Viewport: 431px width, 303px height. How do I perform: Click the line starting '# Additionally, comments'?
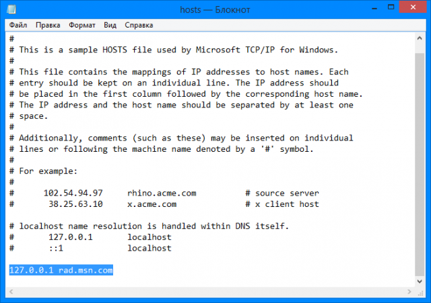(181, 138)
